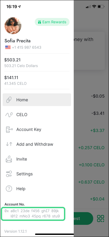The height and width of the screenshot is (237, 109).
Task: Tap the Home chain-link icon
Action: point(9,100)
